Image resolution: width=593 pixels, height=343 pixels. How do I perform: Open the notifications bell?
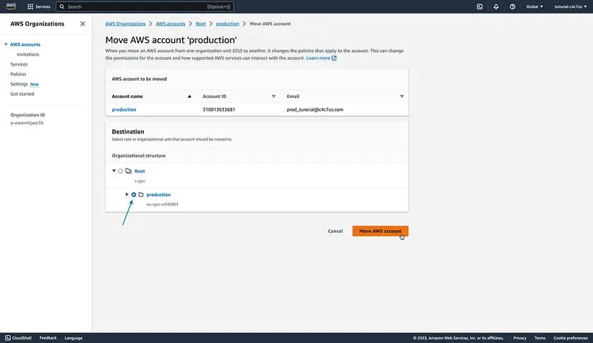496,6
